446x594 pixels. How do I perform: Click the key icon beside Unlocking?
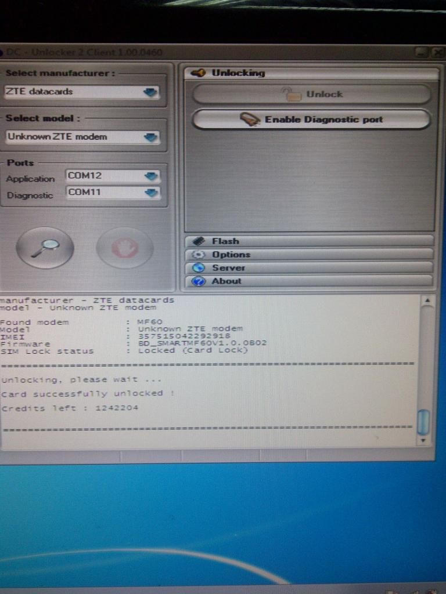(x=198, y=73)
